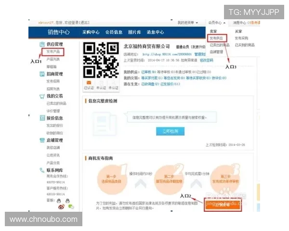This screenshot has height=231, width=289.
Task: Click the 第二步 step circle
Action: [169, 179]
